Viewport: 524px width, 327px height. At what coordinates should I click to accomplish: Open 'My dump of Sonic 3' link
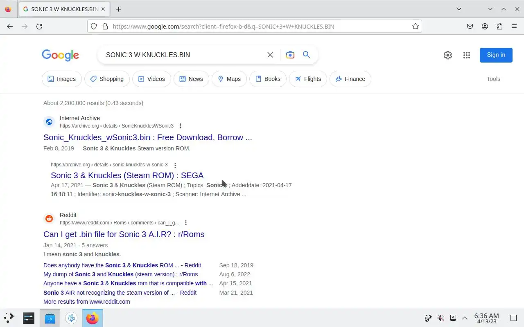click(120, 274)
